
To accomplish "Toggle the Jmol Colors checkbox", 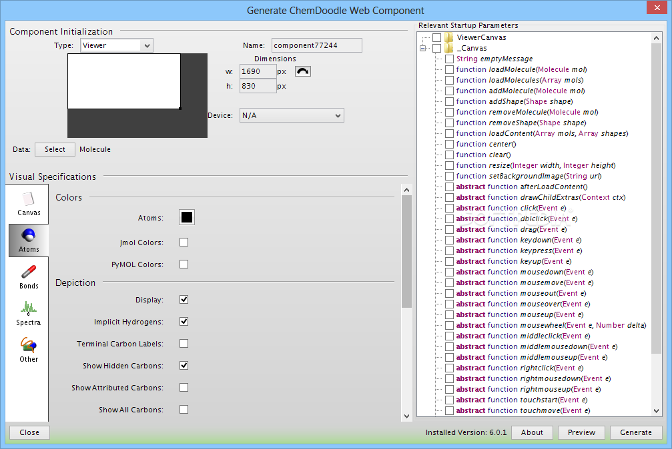I will click(x=184, y=242).
